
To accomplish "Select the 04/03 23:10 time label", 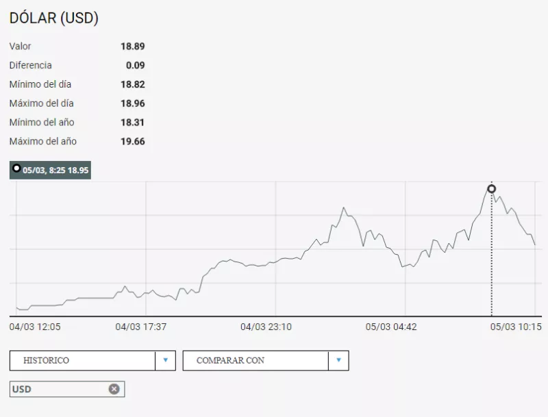I will (266, 327).
